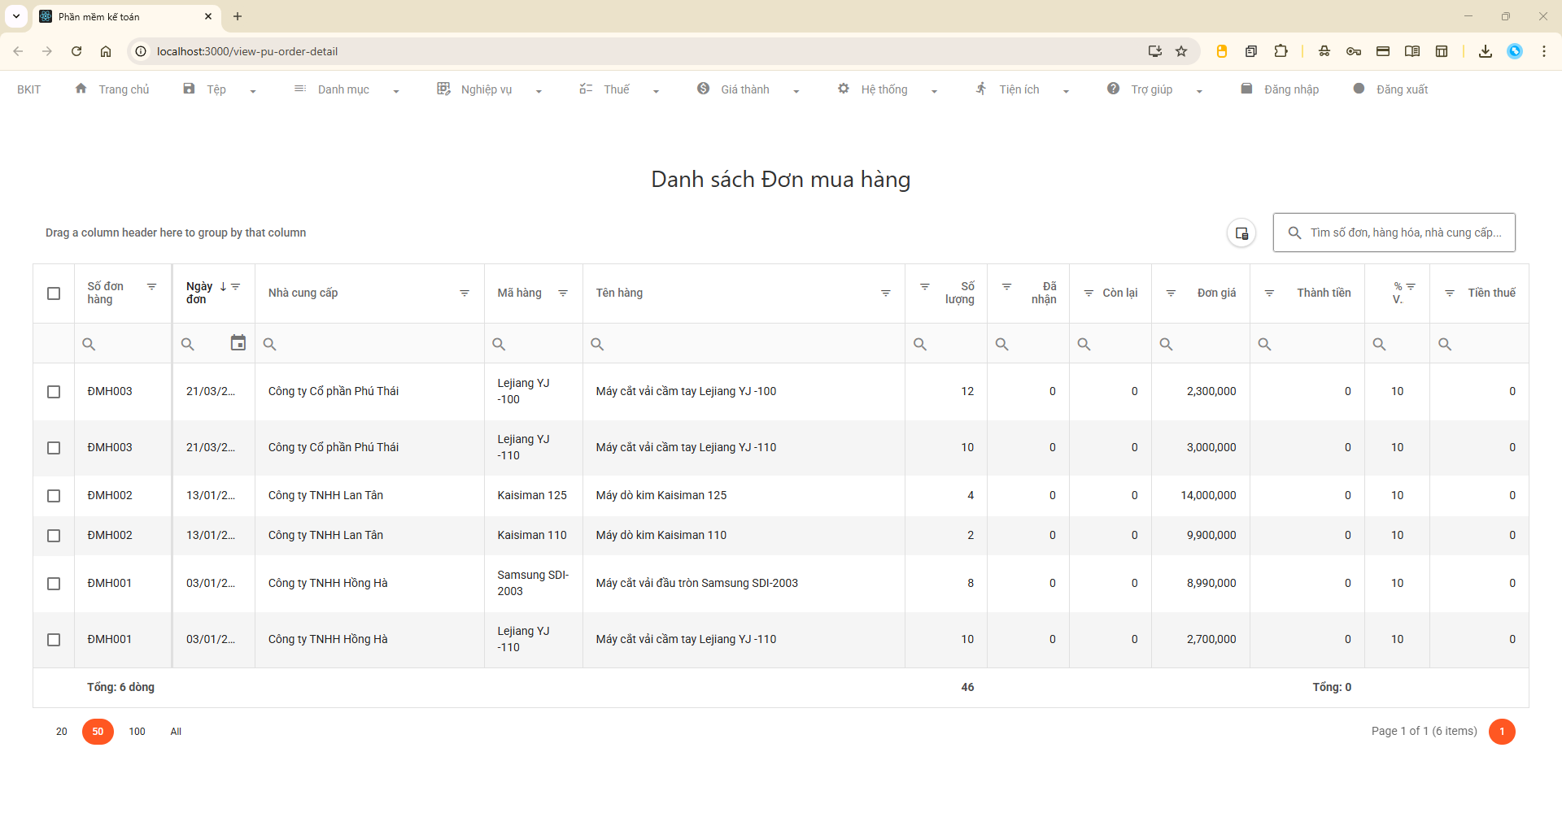Image resolution: width=1562 pixels, height=839 pixels.
Task: Expand the Nghiệp vụ dropdown arrow
Action: pyautogui.click(x=539, y=91)
